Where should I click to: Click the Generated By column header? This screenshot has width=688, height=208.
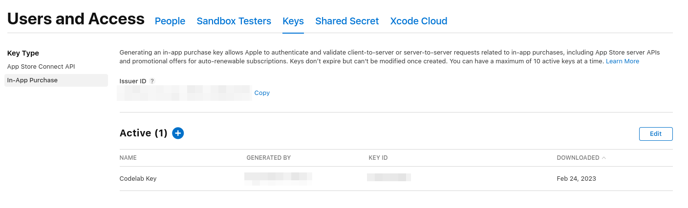[269, 158]
